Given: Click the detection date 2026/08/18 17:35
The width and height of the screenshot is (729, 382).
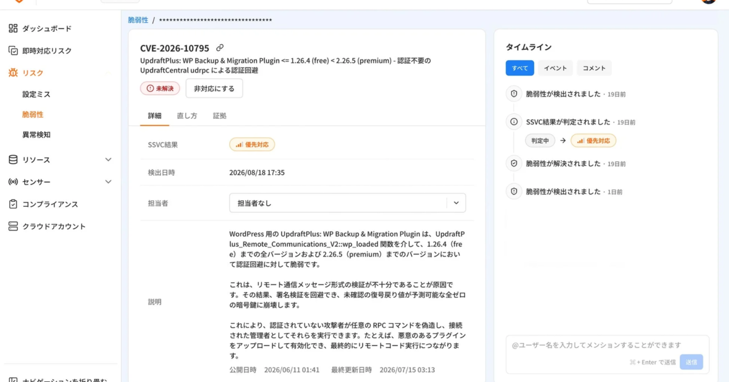Looking at the screenshot, I should 257,172.
